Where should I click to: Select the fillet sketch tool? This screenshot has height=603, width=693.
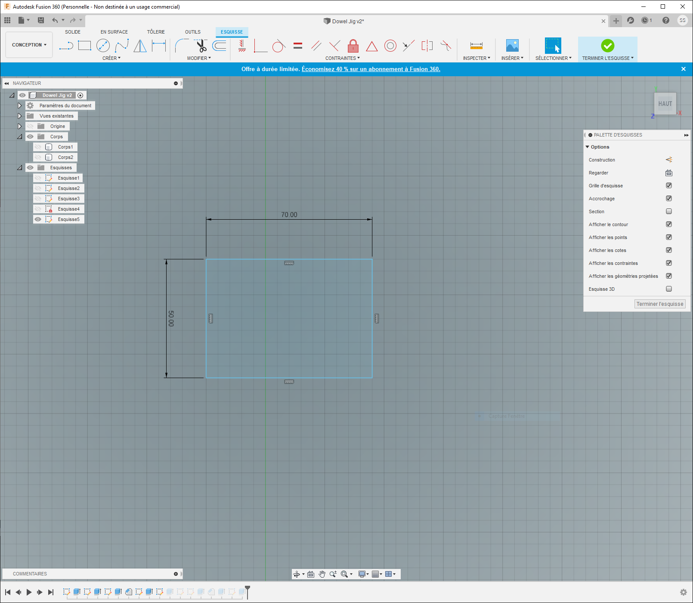point(181,46)
